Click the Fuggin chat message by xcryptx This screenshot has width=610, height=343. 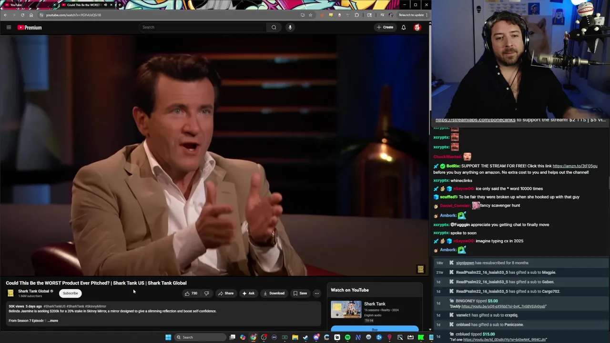click(491, 224)
